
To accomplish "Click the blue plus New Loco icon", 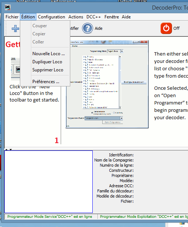I will pyautogui.click(x=15, y=28).
